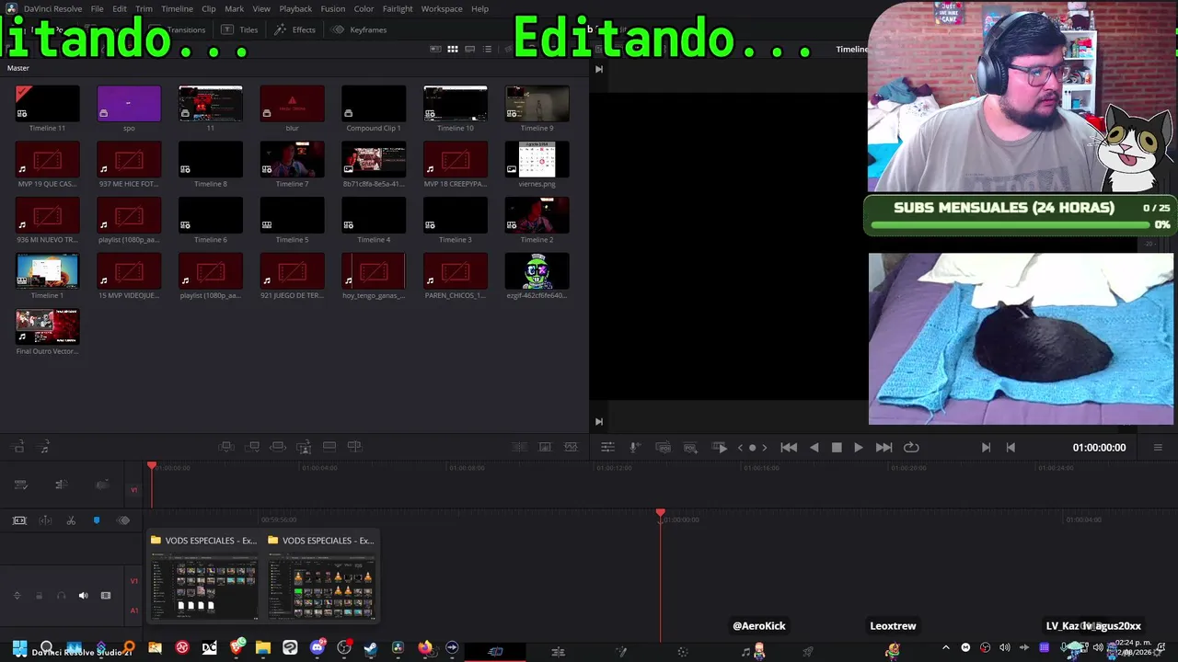Open the Playback menu
The width and height of the screenshot is (1178, 662).
pos(295,9)
